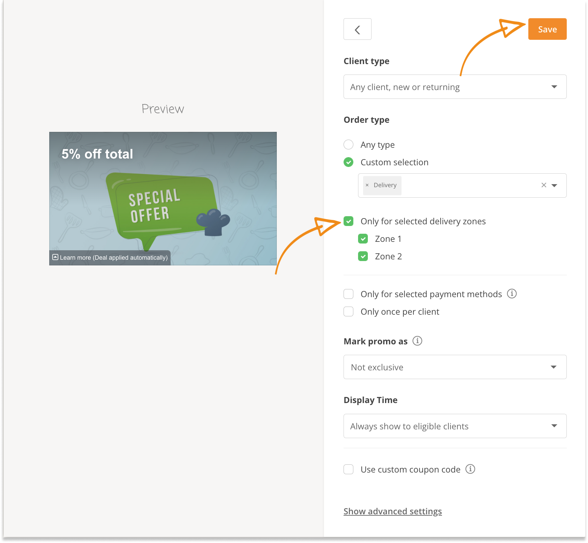588x543 pixels.
Task: Save the promotion settings
Action: point(547,29)
